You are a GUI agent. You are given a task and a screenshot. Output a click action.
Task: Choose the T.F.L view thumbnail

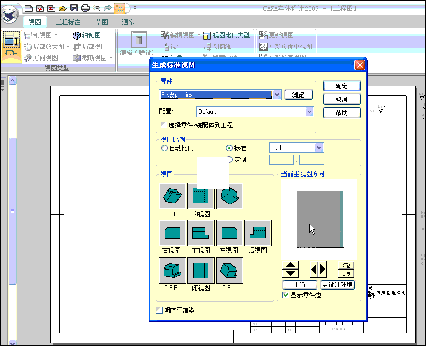pyautogui.click(x=229, y=271)
